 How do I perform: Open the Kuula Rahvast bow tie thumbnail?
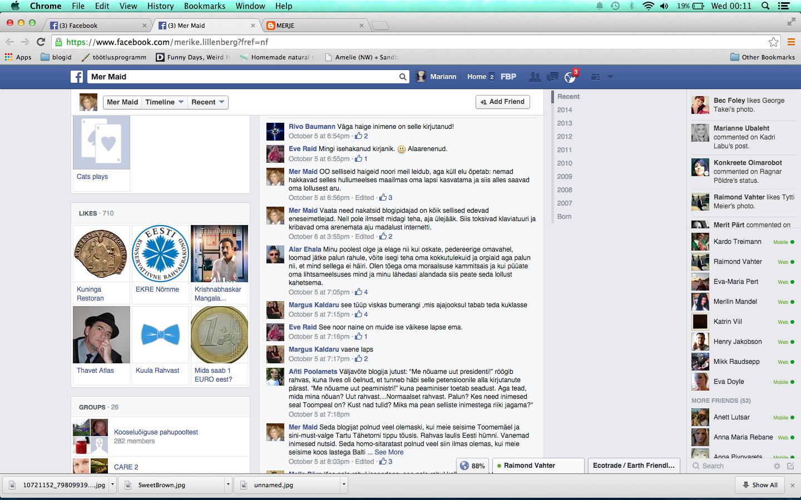(161, 335)
